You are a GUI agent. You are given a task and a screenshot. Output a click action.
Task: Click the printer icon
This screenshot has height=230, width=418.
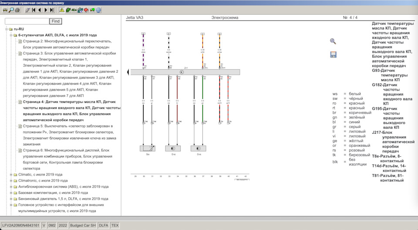click(x=17, y=10)
